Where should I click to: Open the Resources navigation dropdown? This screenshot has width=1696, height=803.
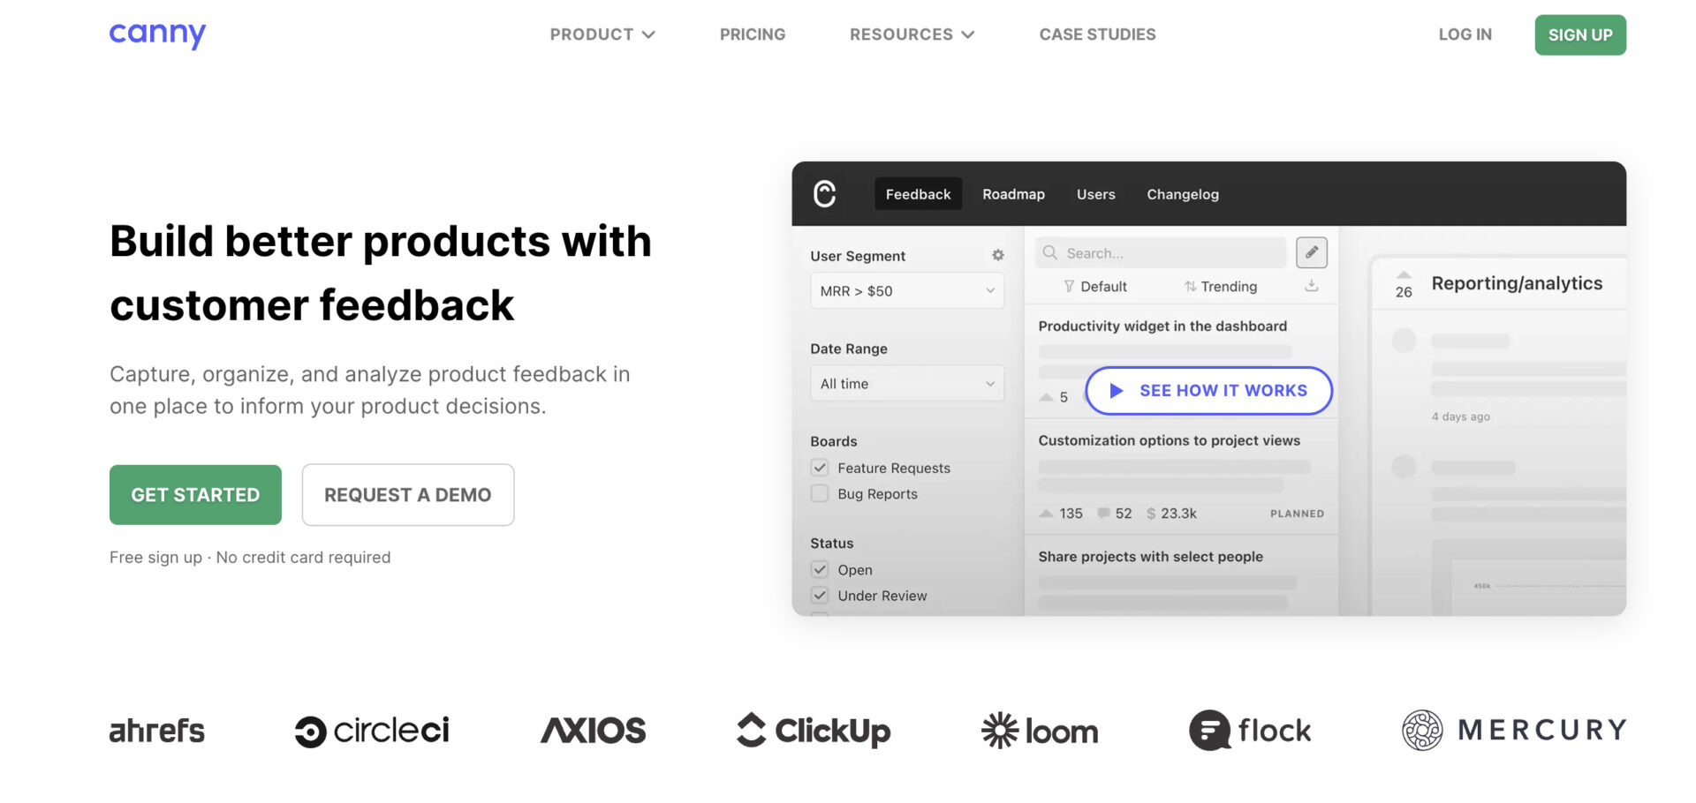pyautogui.click(x=911, y=34)
